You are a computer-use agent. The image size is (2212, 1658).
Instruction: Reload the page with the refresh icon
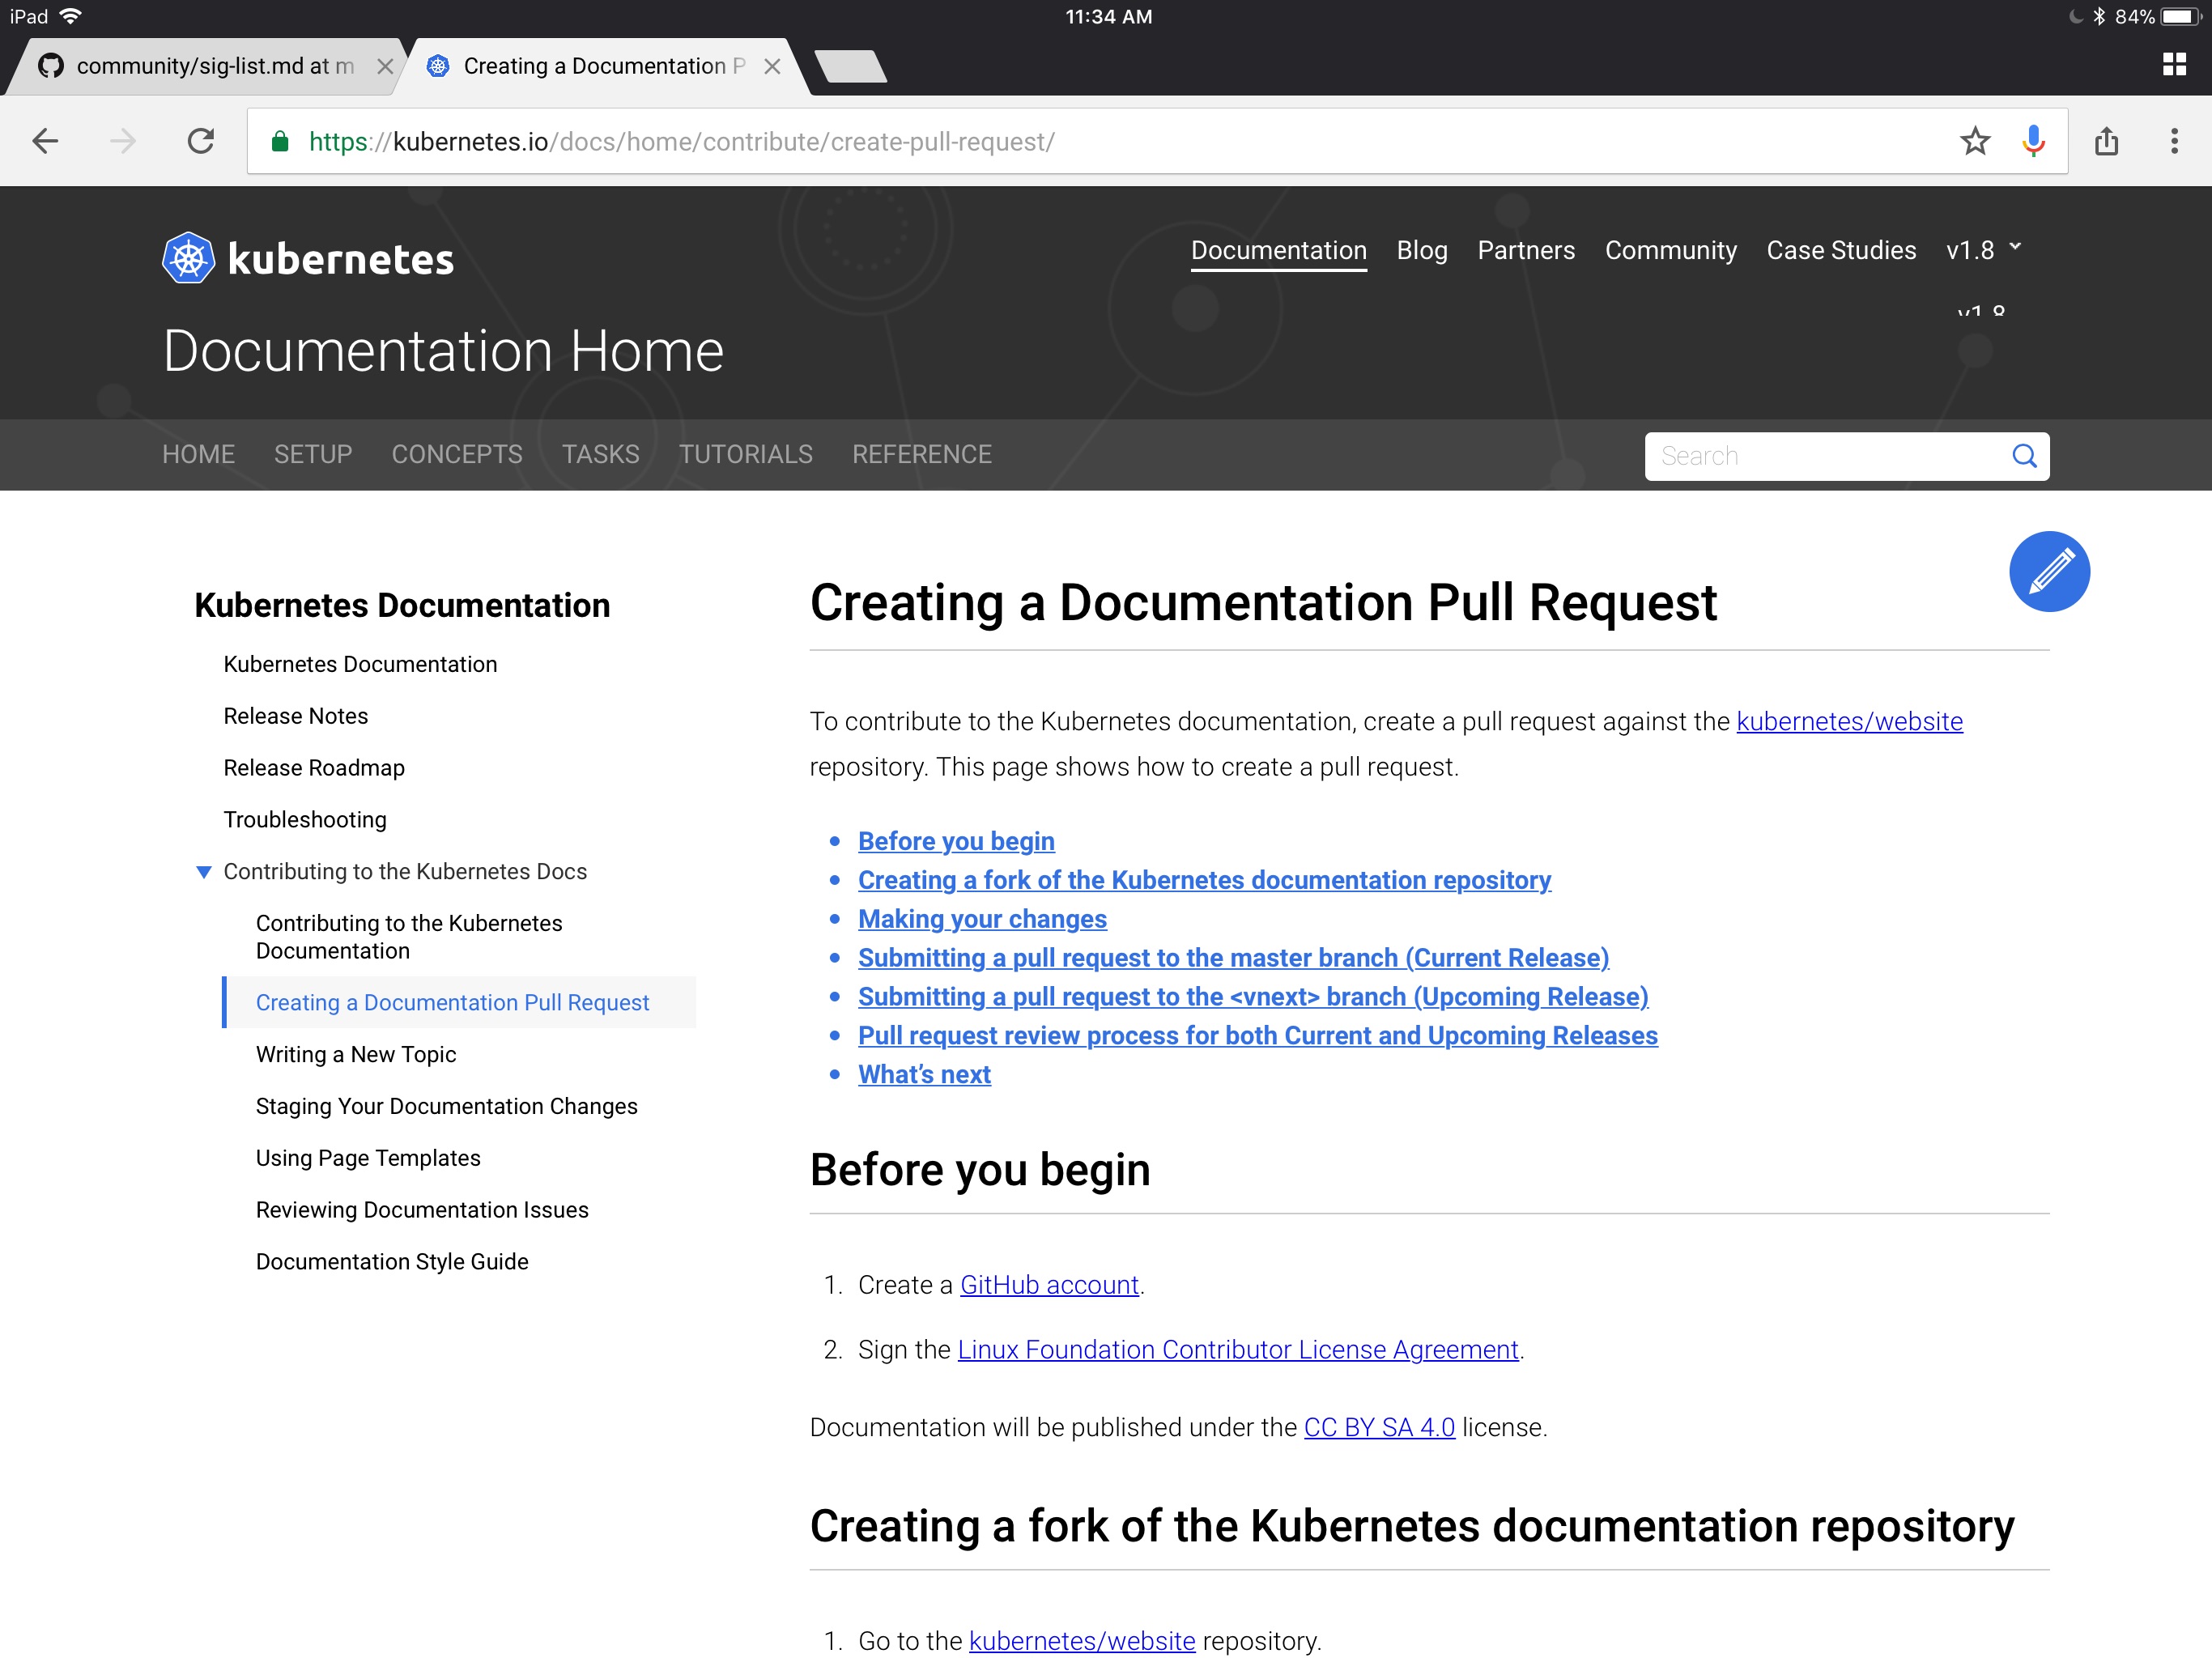tap(201, 141)
